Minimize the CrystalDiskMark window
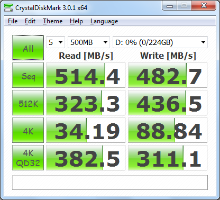The width and height of the screenshot is (220, 200). [x=170, y=6]
